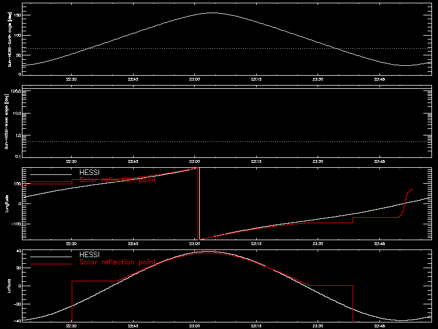Screen dimensions: 438x329
Task: Click the '-40' tick of Latitude plot
Action: (18, 321)
